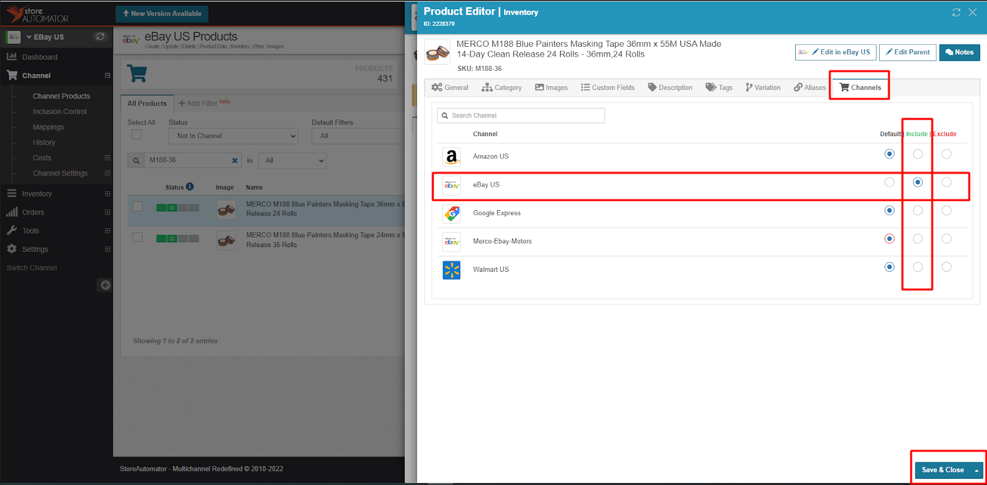Click Add Filter link
Image resolution: width=987 pixels, height=485 pixels.
[198, 104]
